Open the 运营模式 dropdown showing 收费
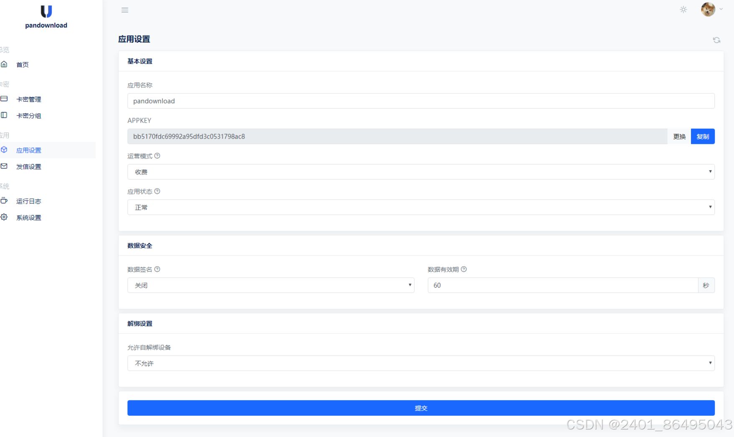 [421, 172]
